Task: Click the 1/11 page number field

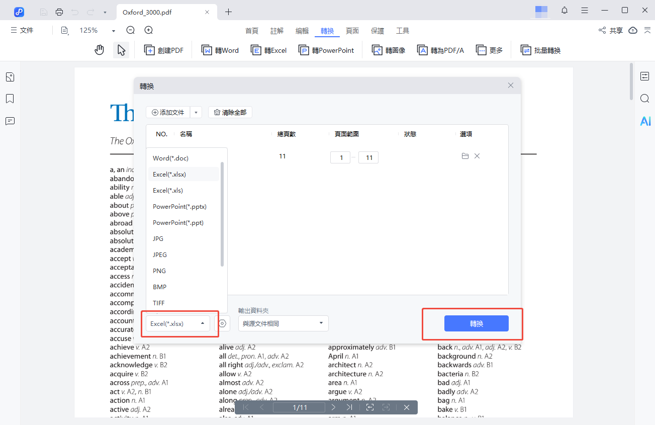Action: (x=300, y=407)
